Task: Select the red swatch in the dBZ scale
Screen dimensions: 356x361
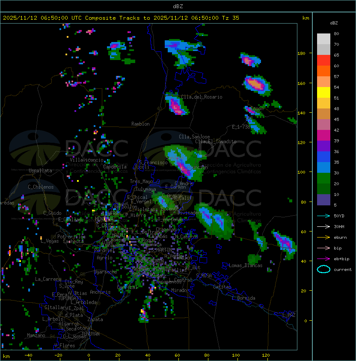Action: coord(323,60)
